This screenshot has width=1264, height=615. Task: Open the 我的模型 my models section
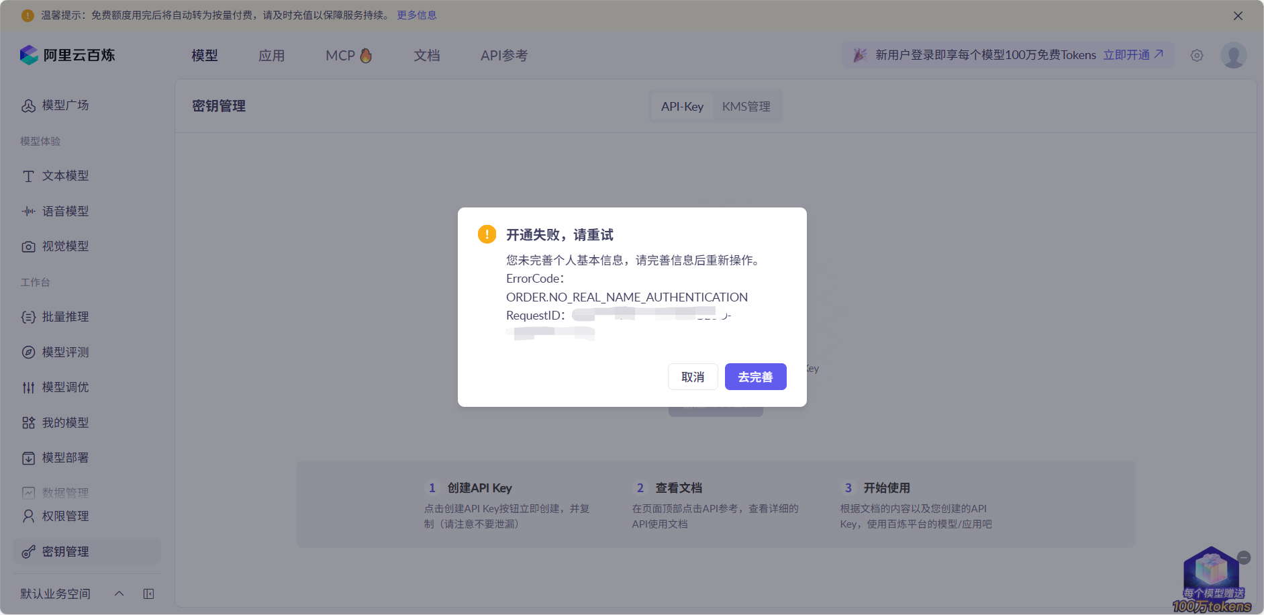[28, 422]
